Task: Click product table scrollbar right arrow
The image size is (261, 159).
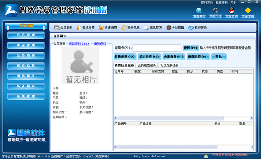Action: pyautogui.click(x=252, y=147)
